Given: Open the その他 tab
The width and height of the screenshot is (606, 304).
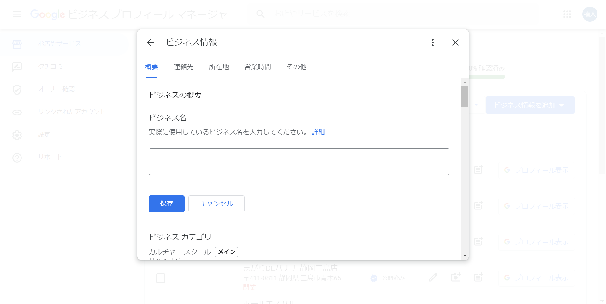Looking at the screenshot, I should tap(296, 67).
